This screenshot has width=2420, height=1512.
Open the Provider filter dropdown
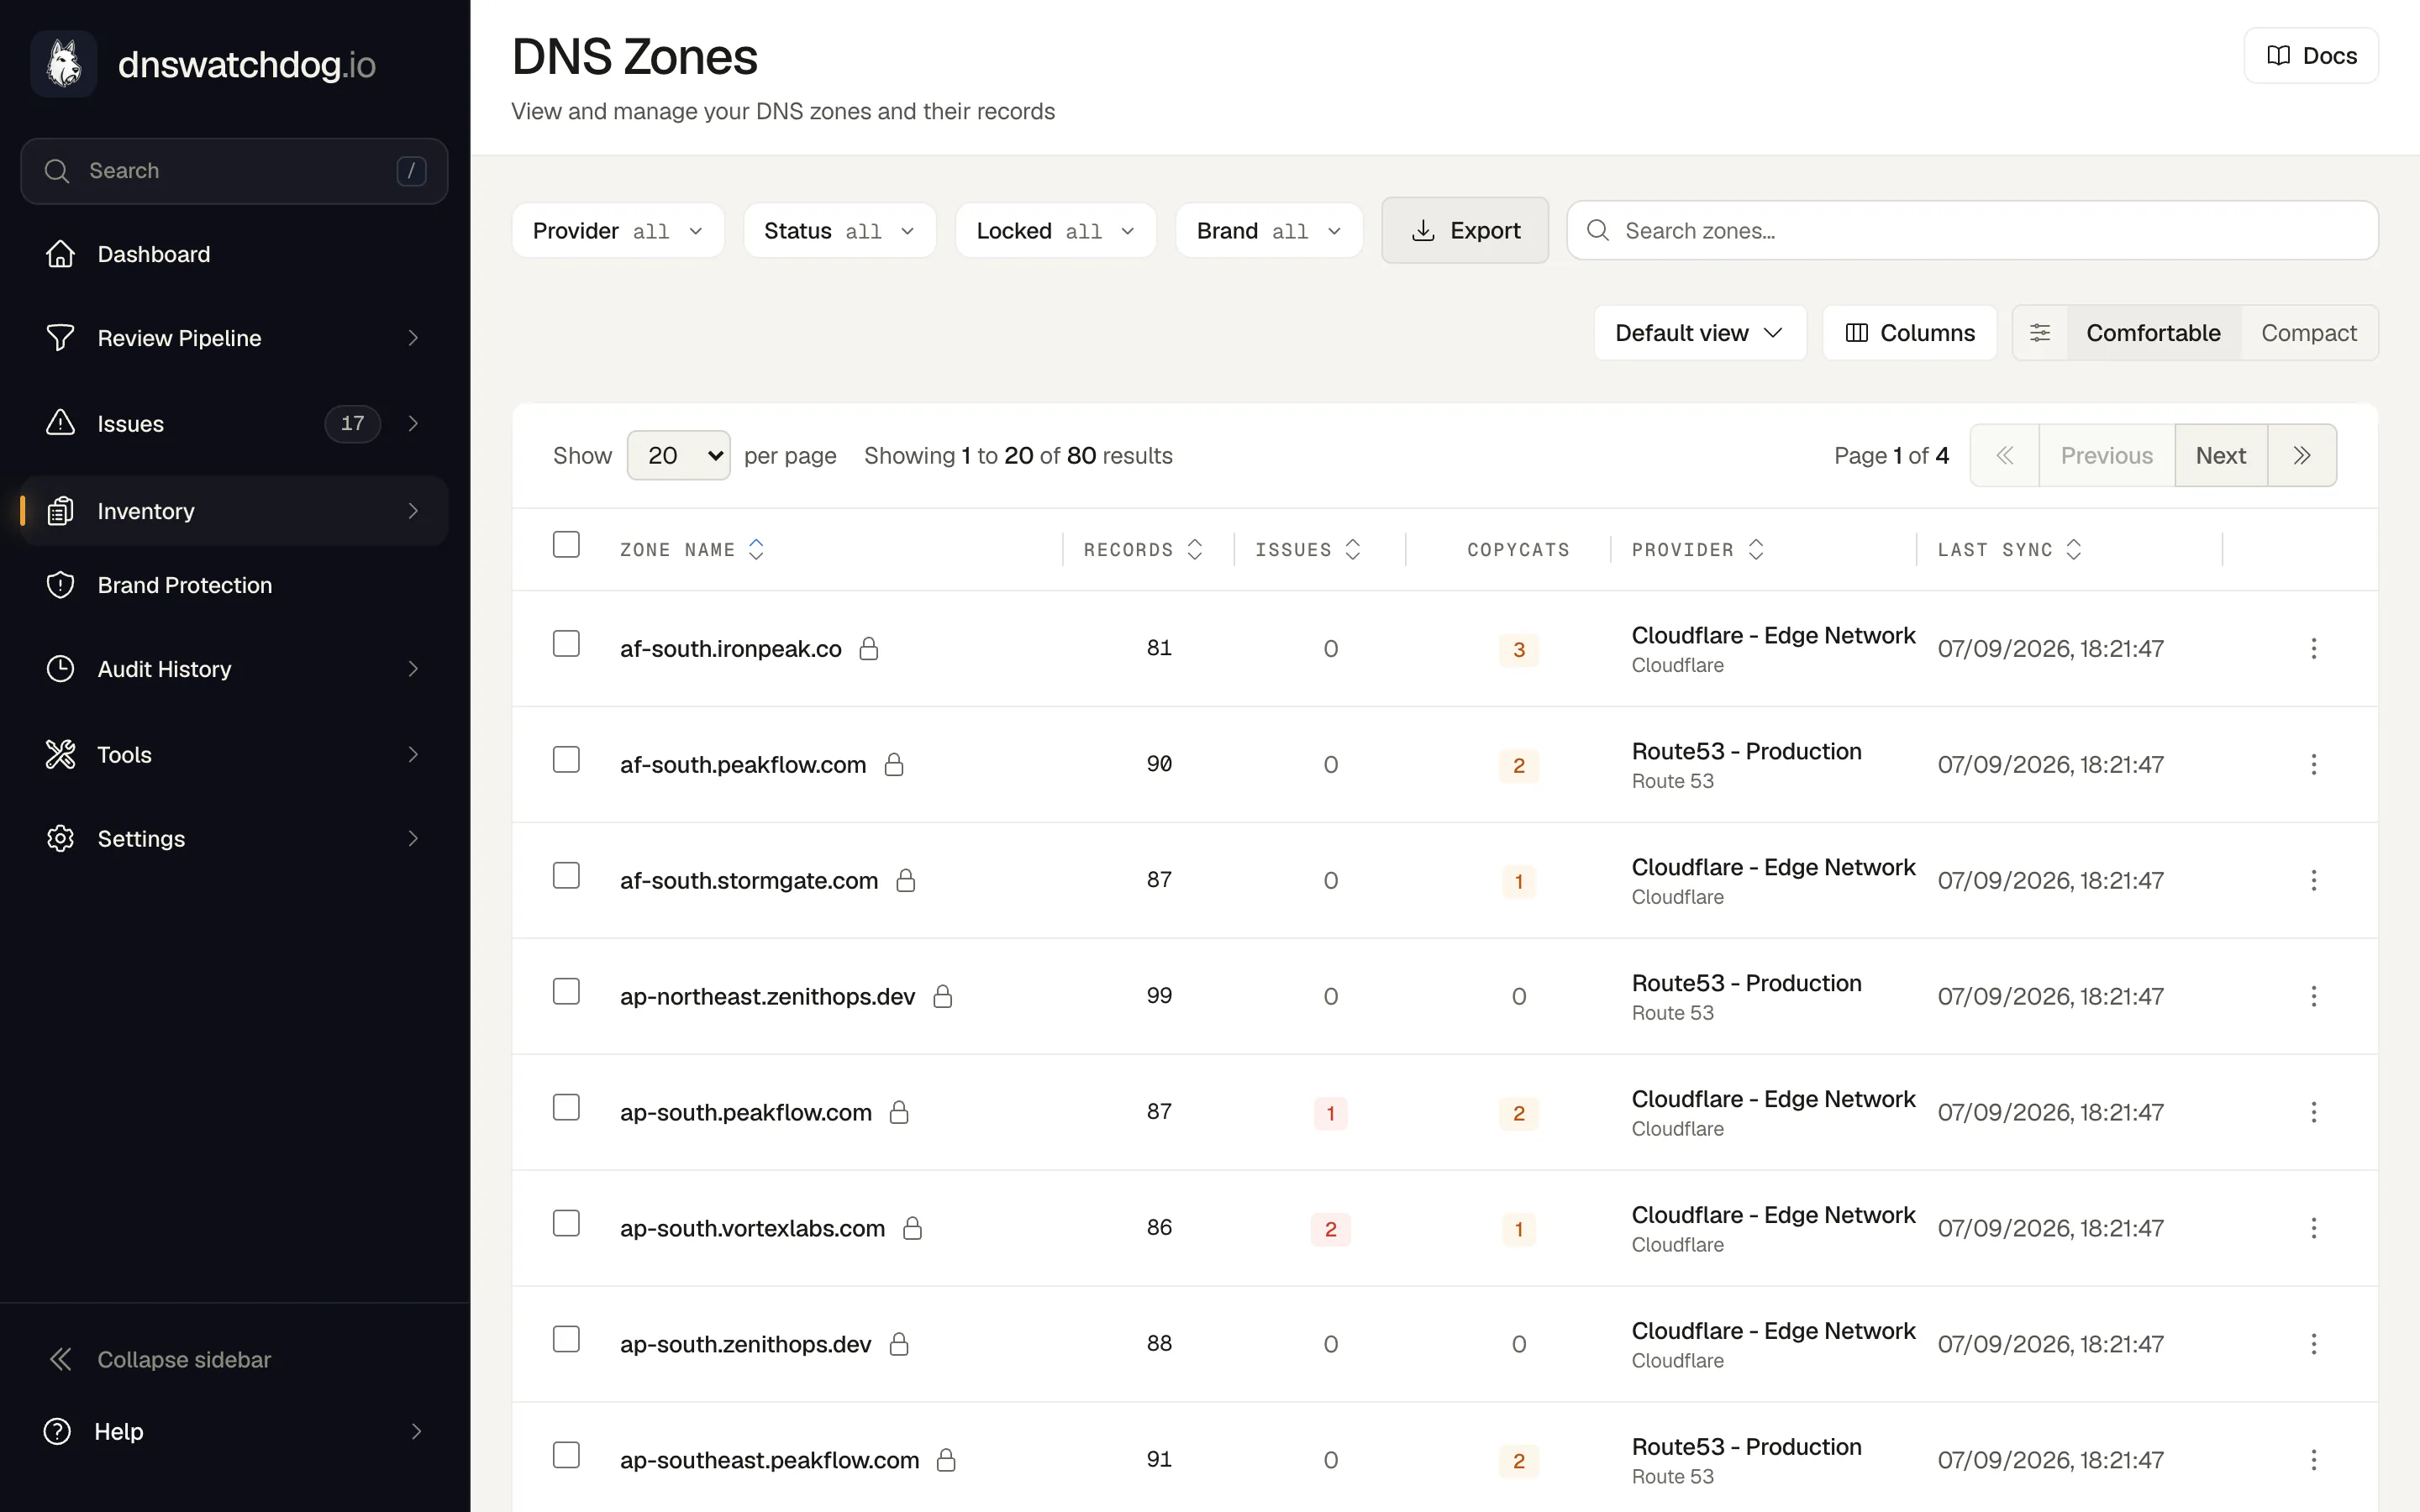coord(618,231)
